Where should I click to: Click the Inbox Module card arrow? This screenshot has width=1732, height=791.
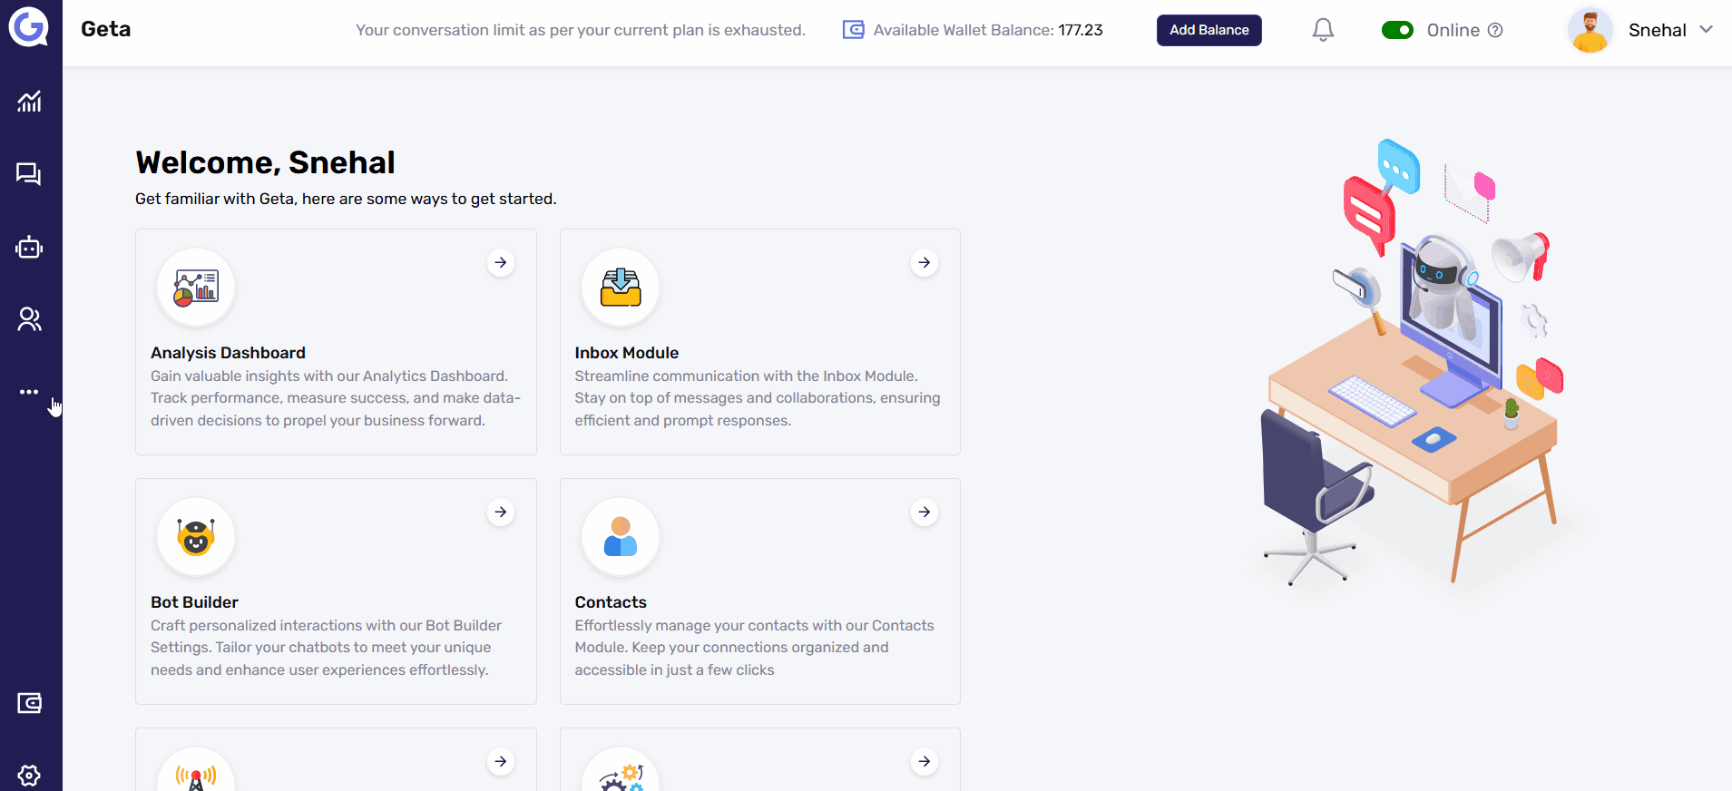pos(925,263)
